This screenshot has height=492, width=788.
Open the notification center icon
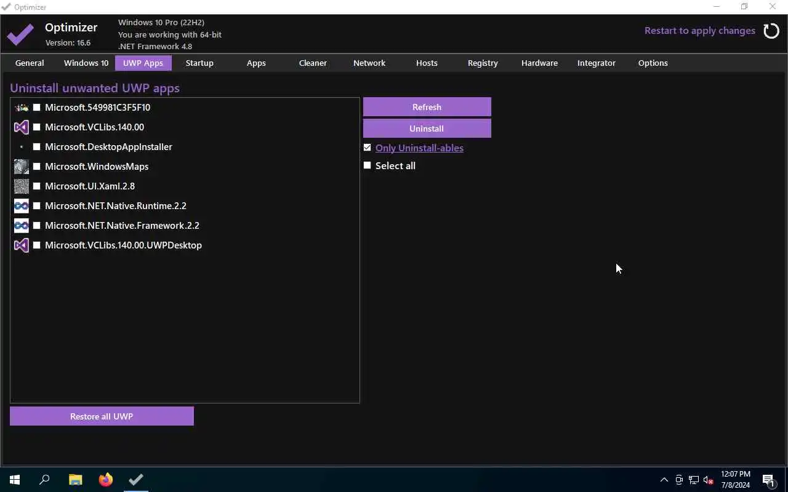coord(768,480)
